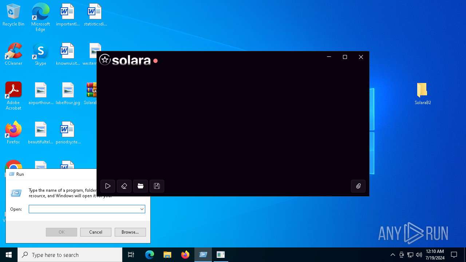Open Firefox from the taskbar
The width and height of the screenshot is (466, 262).
pos(185,255)
